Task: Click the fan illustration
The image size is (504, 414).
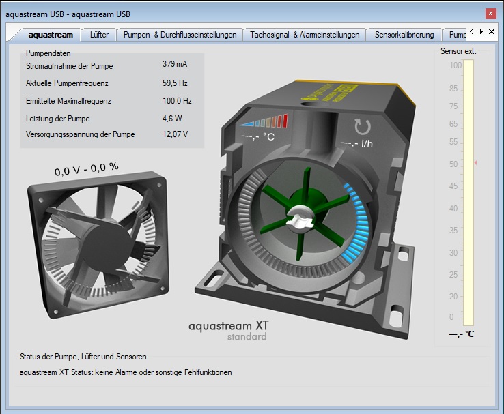Action: 98,245
